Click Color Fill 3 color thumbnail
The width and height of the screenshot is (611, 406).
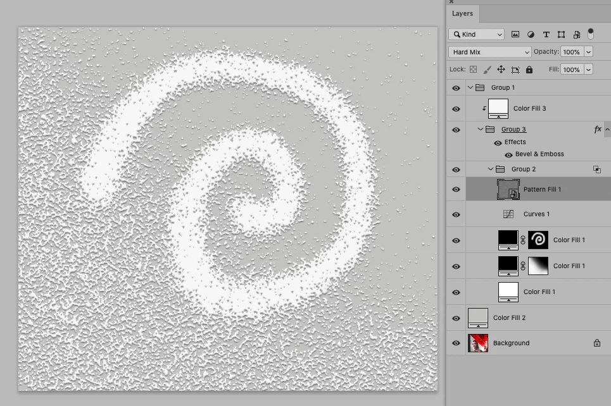coord(498,109)
